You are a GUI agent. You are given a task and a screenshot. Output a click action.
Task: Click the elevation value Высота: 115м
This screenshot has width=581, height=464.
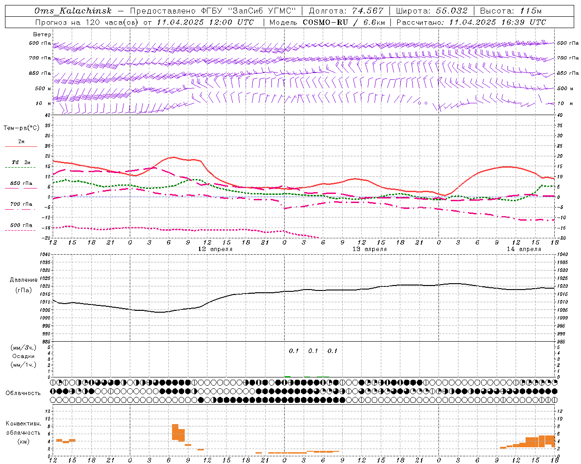[511, 11]
